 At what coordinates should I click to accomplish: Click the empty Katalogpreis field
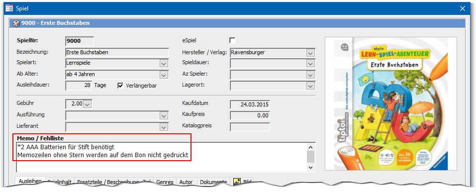(x=250, y=127)
